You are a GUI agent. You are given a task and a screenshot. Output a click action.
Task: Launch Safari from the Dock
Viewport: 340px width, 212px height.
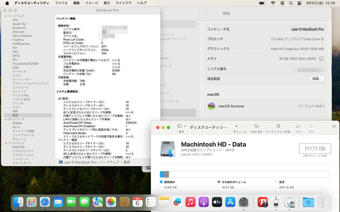click(x=45, y=202)
